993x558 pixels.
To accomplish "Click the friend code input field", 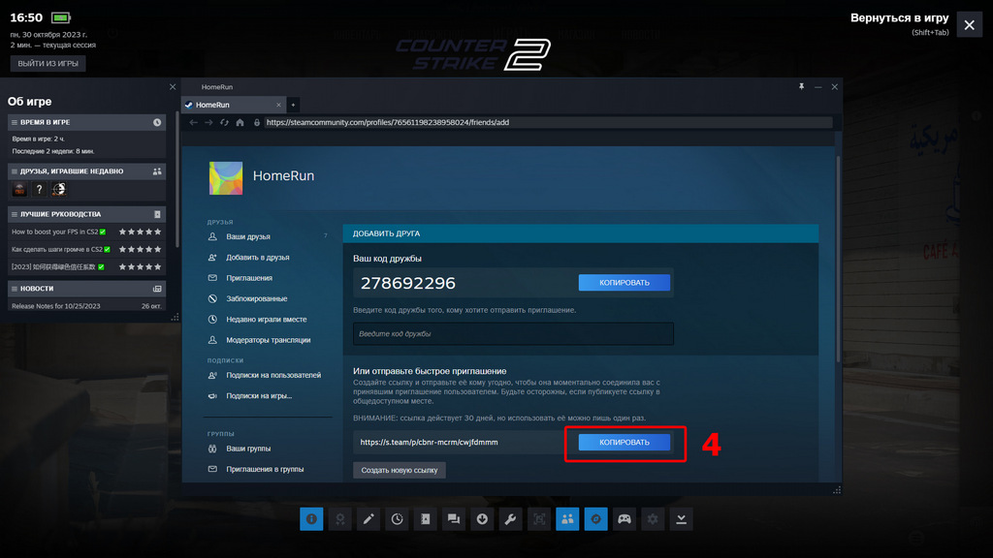I will coord(513,334).
